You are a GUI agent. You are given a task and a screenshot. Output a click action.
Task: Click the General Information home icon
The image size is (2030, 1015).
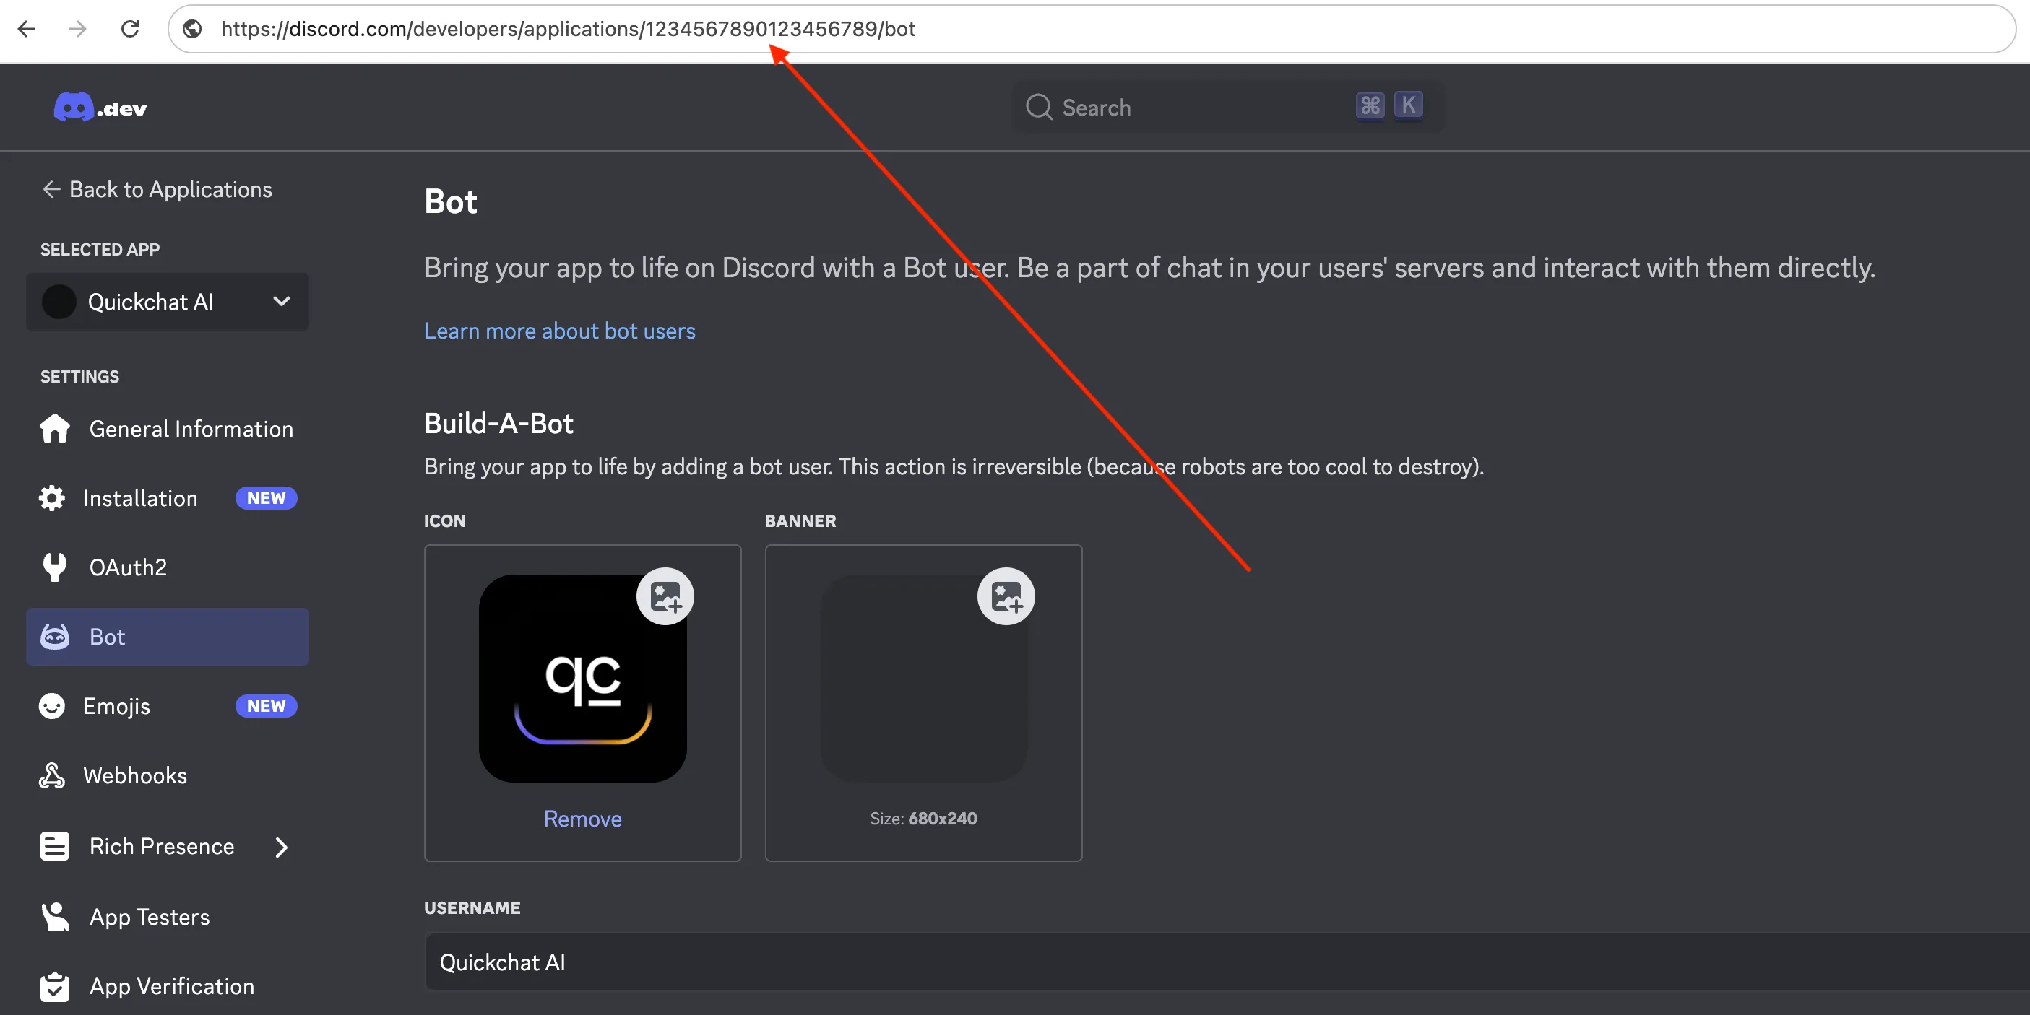[53, 428]
